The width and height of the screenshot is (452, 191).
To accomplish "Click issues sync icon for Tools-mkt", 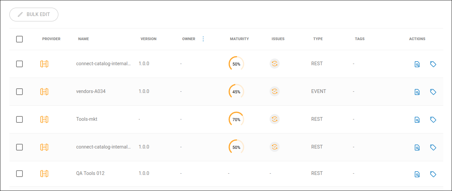I will pos(275,119).
